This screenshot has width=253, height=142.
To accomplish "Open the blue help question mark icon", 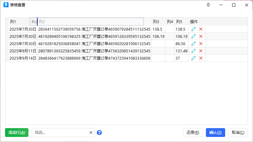I will tap(99, 133).
